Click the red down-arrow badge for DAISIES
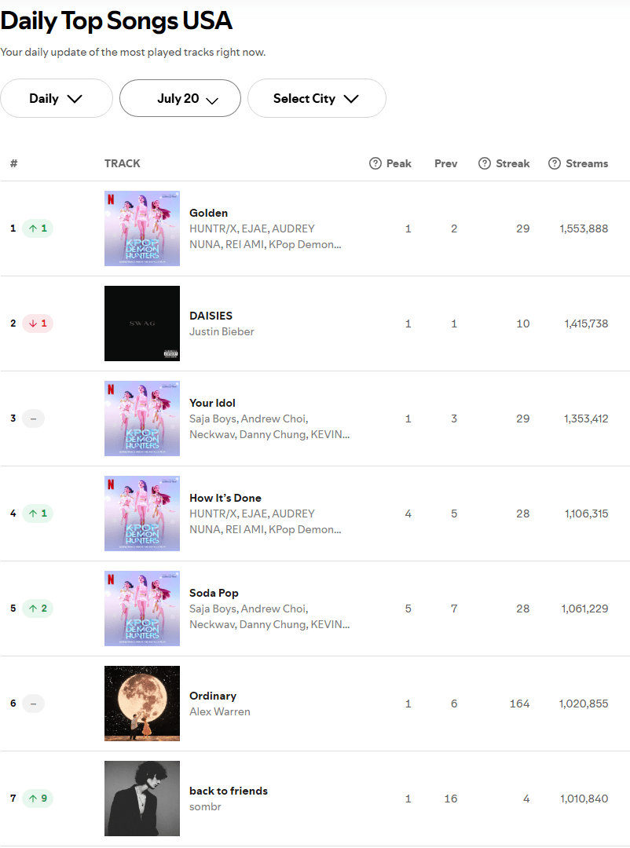 [x=38, y=323]
